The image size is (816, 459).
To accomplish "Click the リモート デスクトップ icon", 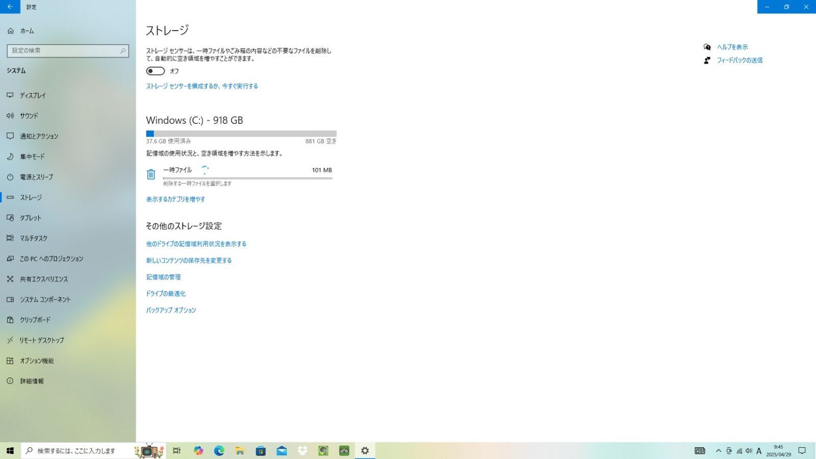I will pos(10,340).
